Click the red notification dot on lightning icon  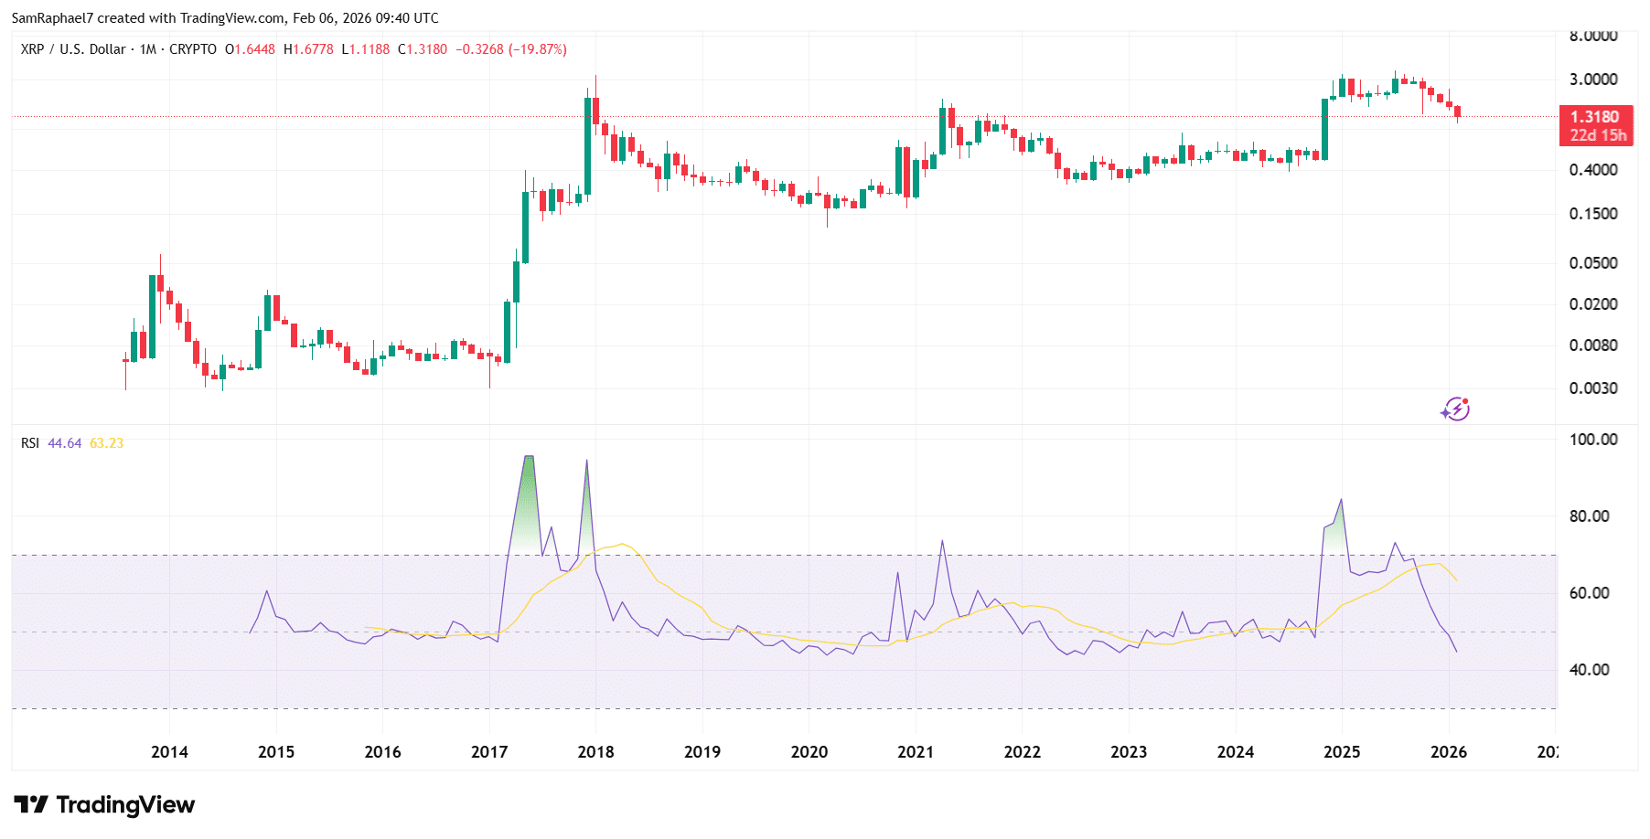click(1467, 399)
